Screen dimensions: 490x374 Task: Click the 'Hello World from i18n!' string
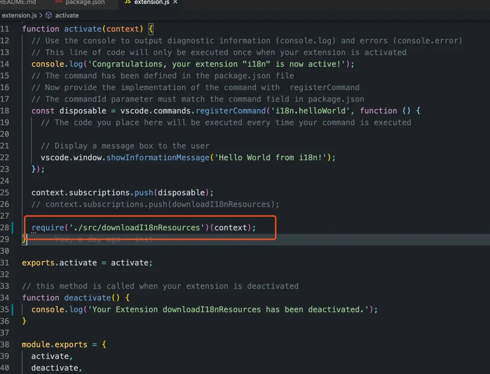click(x=270, y=158)
